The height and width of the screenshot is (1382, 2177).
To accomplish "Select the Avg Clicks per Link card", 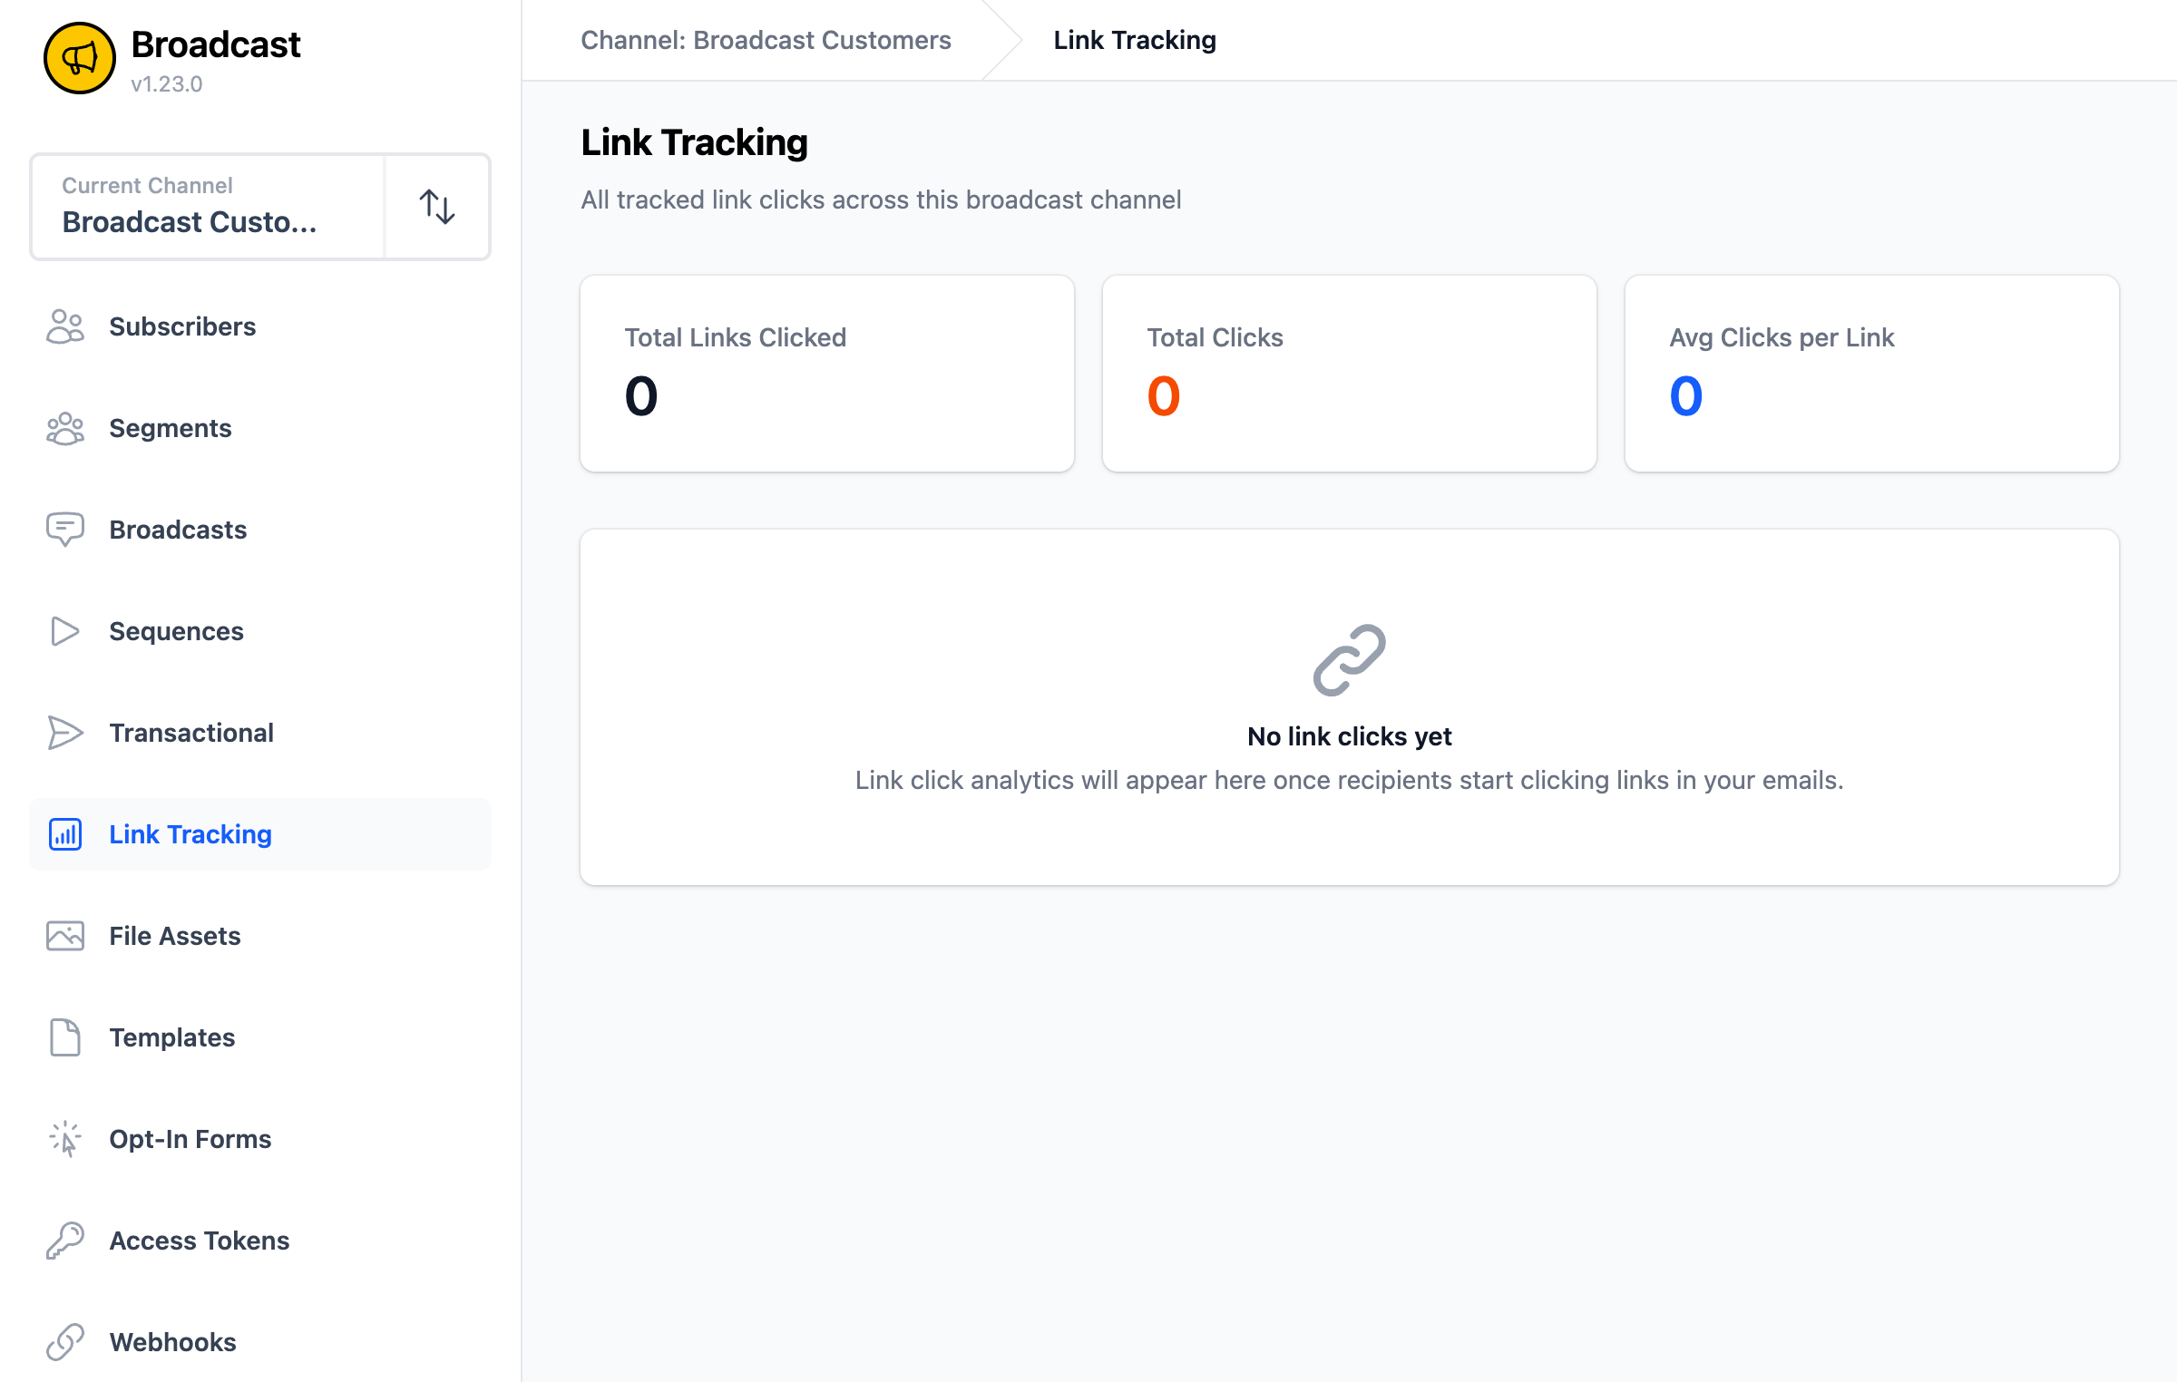I will (1871, 374).
